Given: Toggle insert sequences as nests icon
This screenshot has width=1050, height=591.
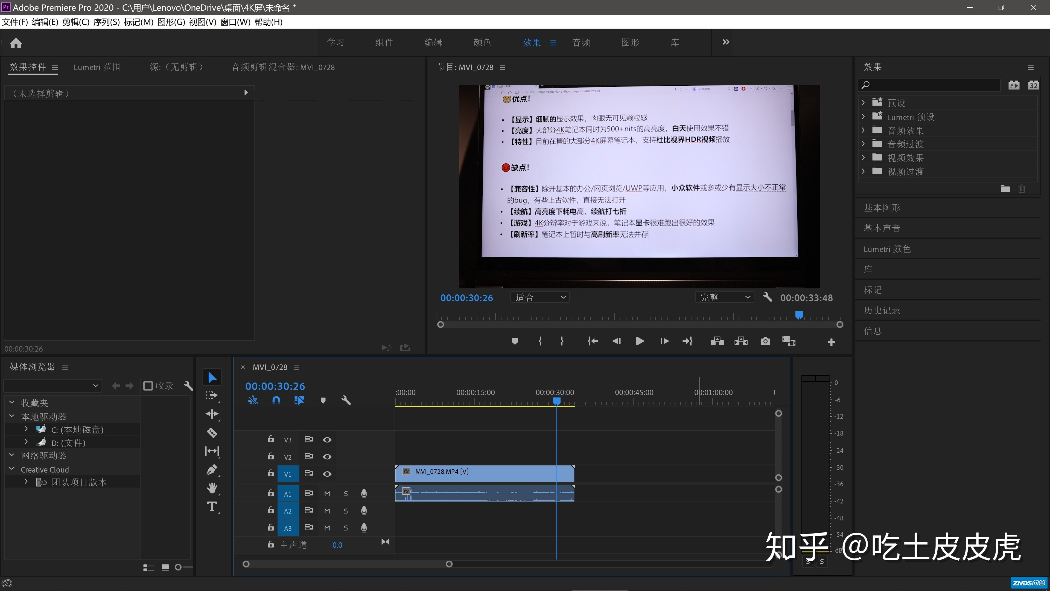Looking at the screenshot, I should click(253, 401).
